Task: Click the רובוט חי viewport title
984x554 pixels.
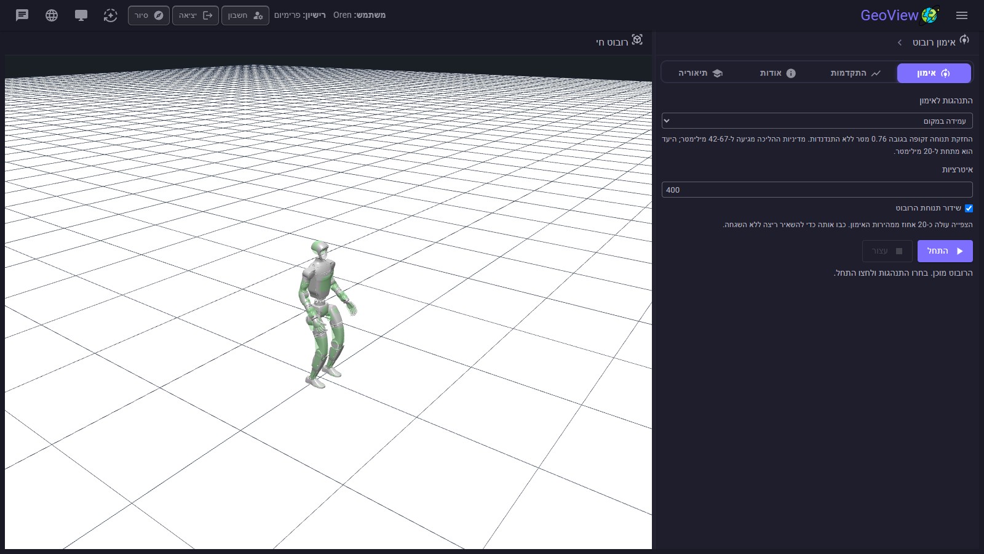Action: coord(612,42)
